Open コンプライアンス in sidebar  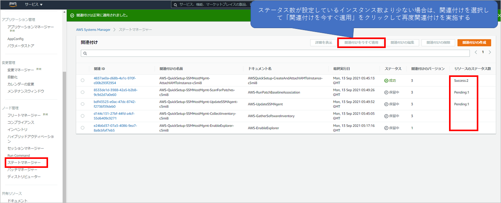coord(21,122)
